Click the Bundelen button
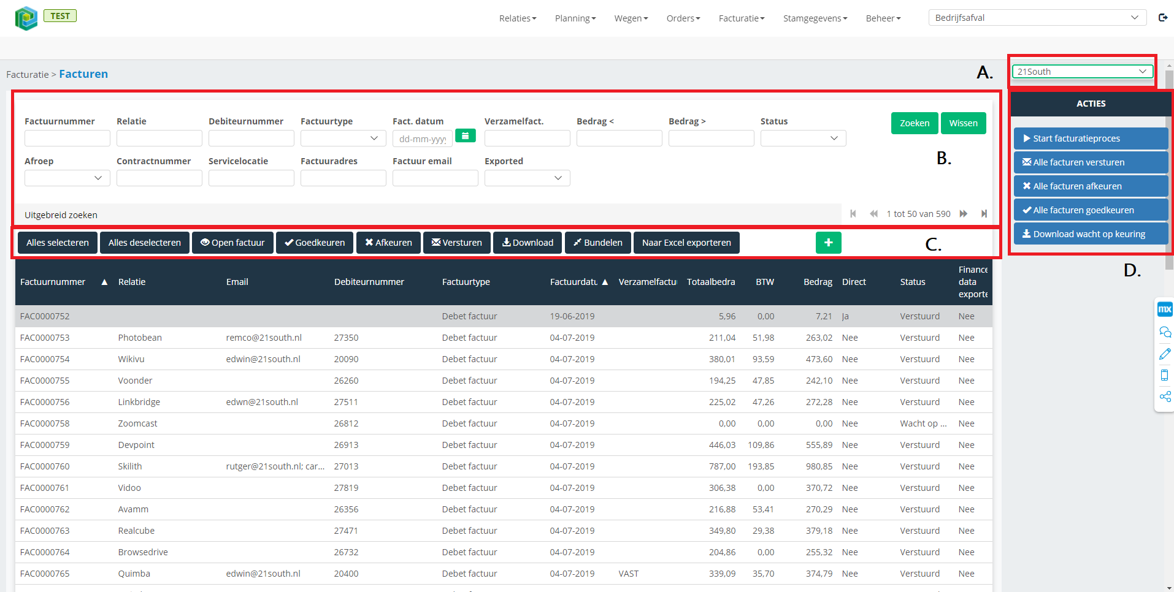Image resolution: width=1174 pixels, height=592 pixels. tap(598, 243)
